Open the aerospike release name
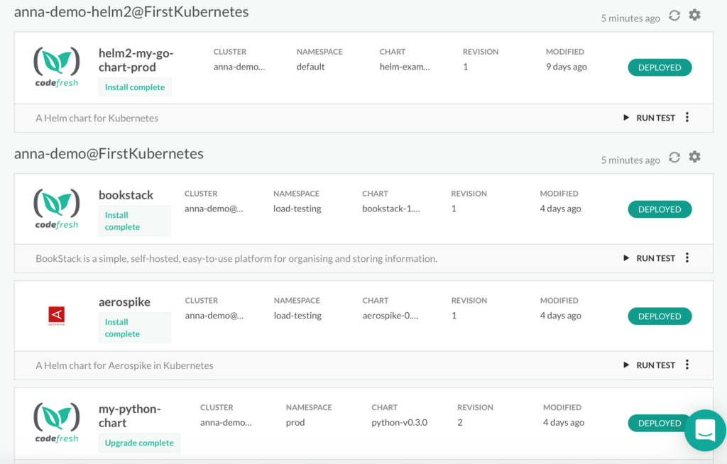The width and height of the screenshot is (727, 464). [x=124, y=302]
